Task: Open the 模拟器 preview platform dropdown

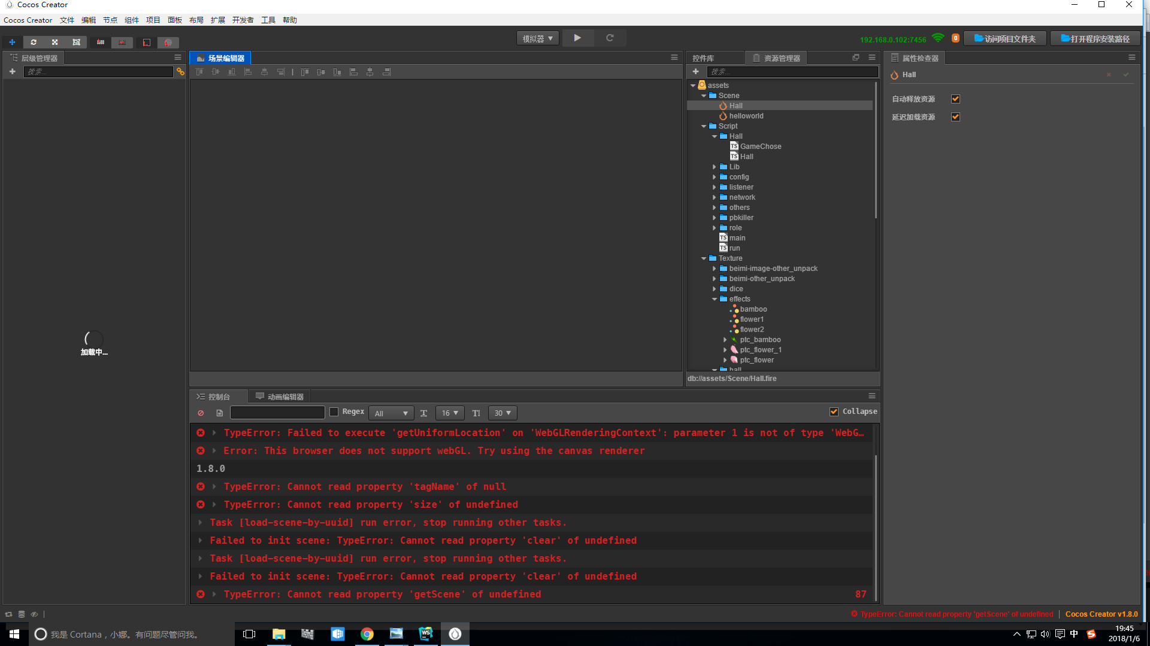Action: tap(537, 38)
